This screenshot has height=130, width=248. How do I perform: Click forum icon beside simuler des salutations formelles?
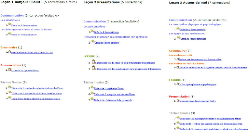10,93
